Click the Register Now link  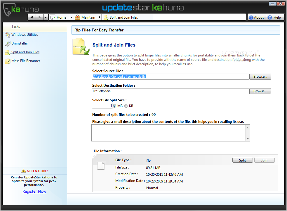(34, 191)
